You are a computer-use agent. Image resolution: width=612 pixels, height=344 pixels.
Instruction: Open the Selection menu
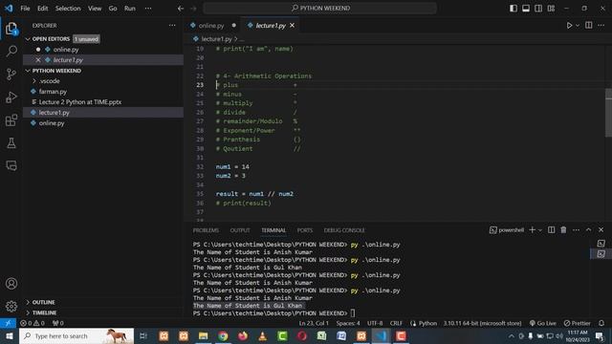pos(68,9)
